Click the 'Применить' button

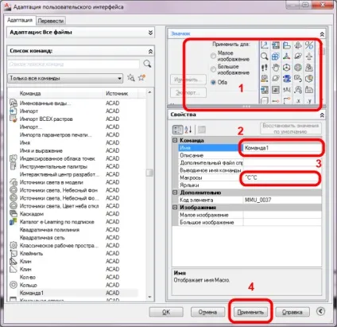pos(250,312)
